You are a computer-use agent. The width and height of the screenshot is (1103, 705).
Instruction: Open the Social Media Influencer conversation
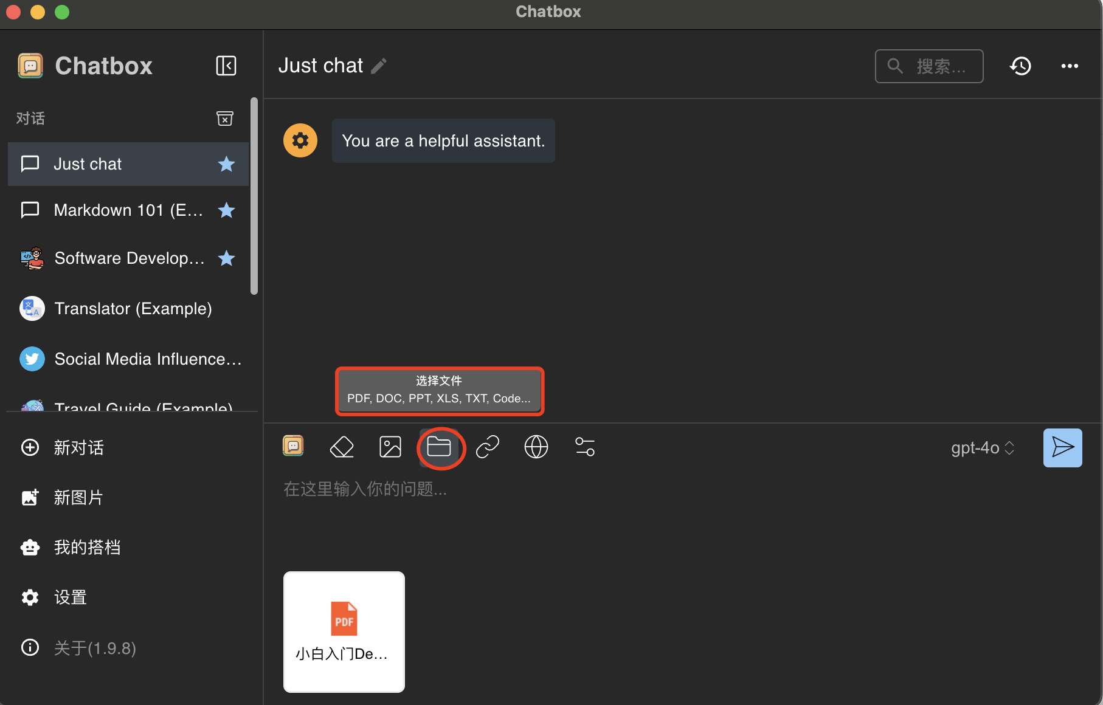point(128,359)
